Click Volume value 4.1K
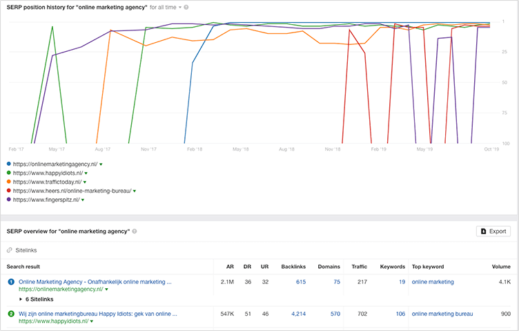 point(505,282)
